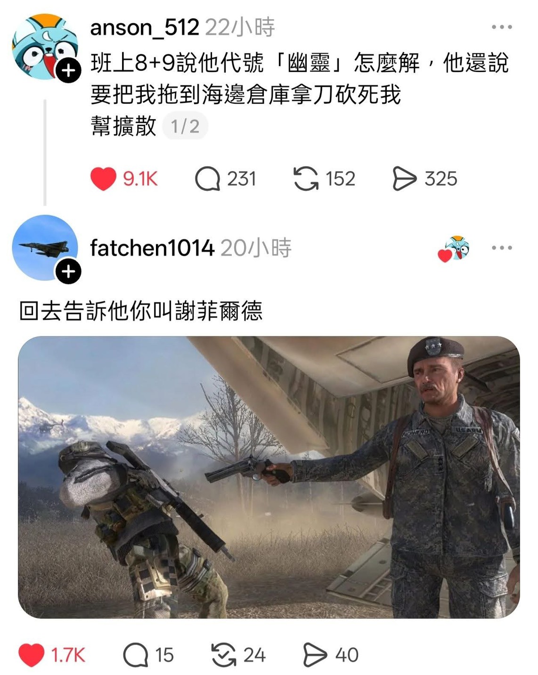Repost fatchen1014's reply showing 24 reposts
Viewport: 538px width, 675px height.
tap(224, 655)
